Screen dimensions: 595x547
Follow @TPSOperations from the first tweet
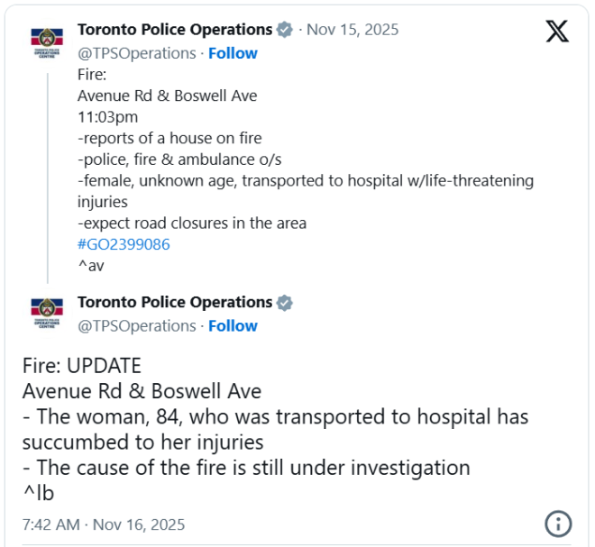(x=233, y=53)
